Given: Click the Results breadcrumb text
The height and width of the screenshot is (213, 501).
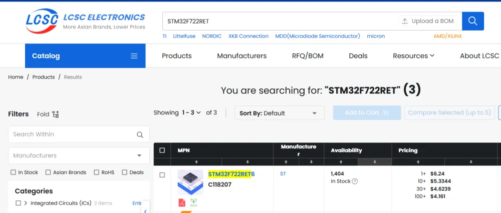Looking at the screenshot, I should pos(73,77).
